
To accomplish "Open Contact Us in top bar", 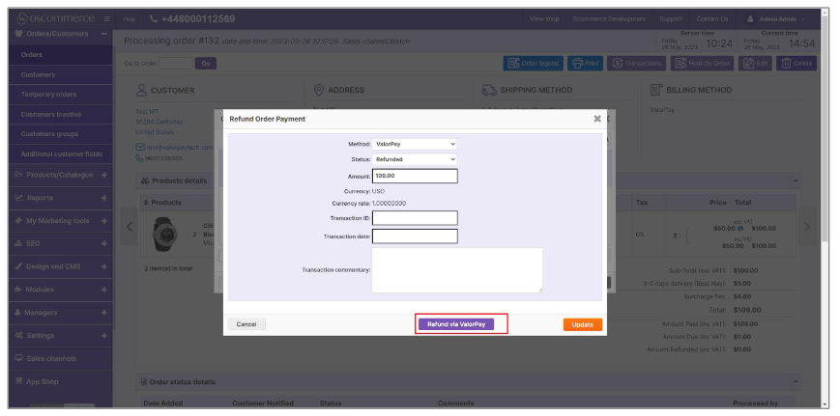I will pos(712,18).
